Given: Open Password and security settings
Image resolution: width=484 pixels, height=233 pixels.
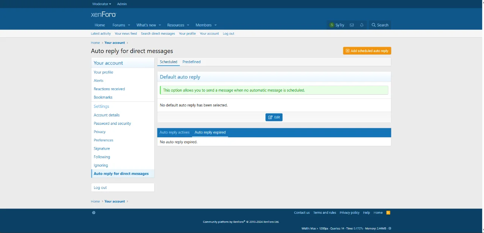Looking at the screenshot, I should click(x=112, y=123).
